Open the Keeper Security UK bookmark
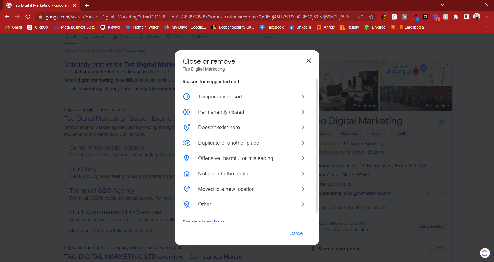 click(x=233, y=27)
